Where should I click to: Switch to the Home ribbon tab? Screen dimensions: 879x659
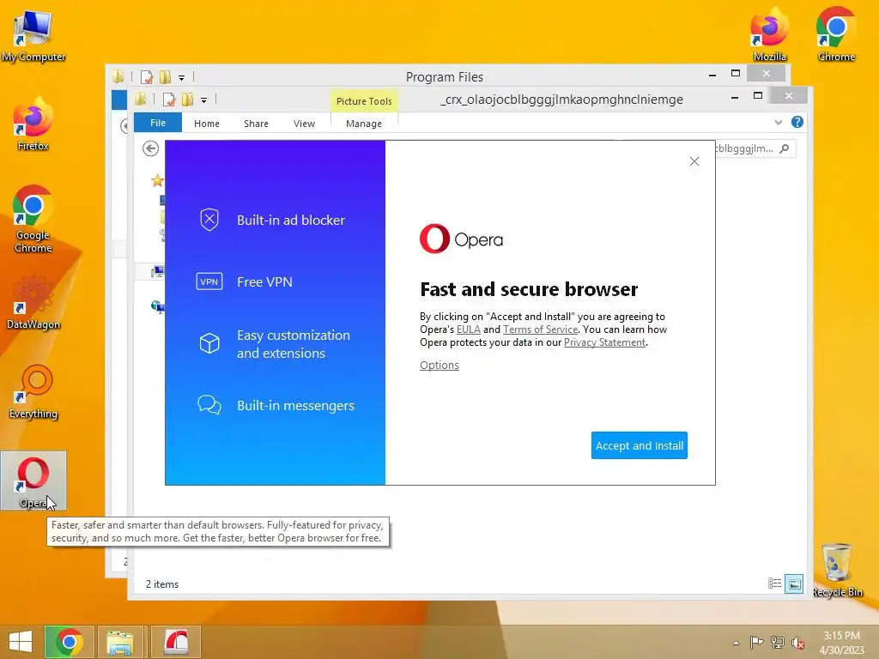(x=207, y=124)
